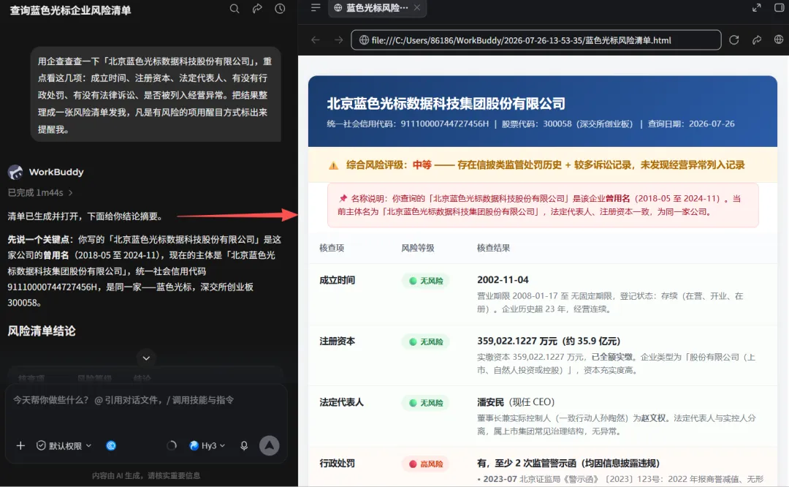
Task: Click the panel layout icon at top right
Action: point(779,7)
